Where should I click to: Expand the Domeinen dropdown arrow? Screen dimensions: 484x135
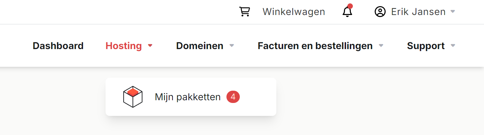pos(232,46)
